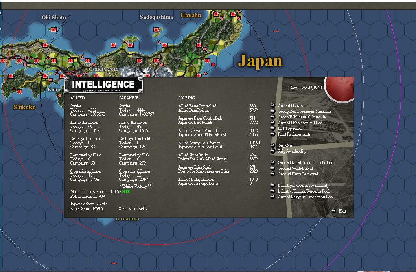The image size is (416, 272).
Task: Open the Ship Availability report
Action: click(292, 151)
